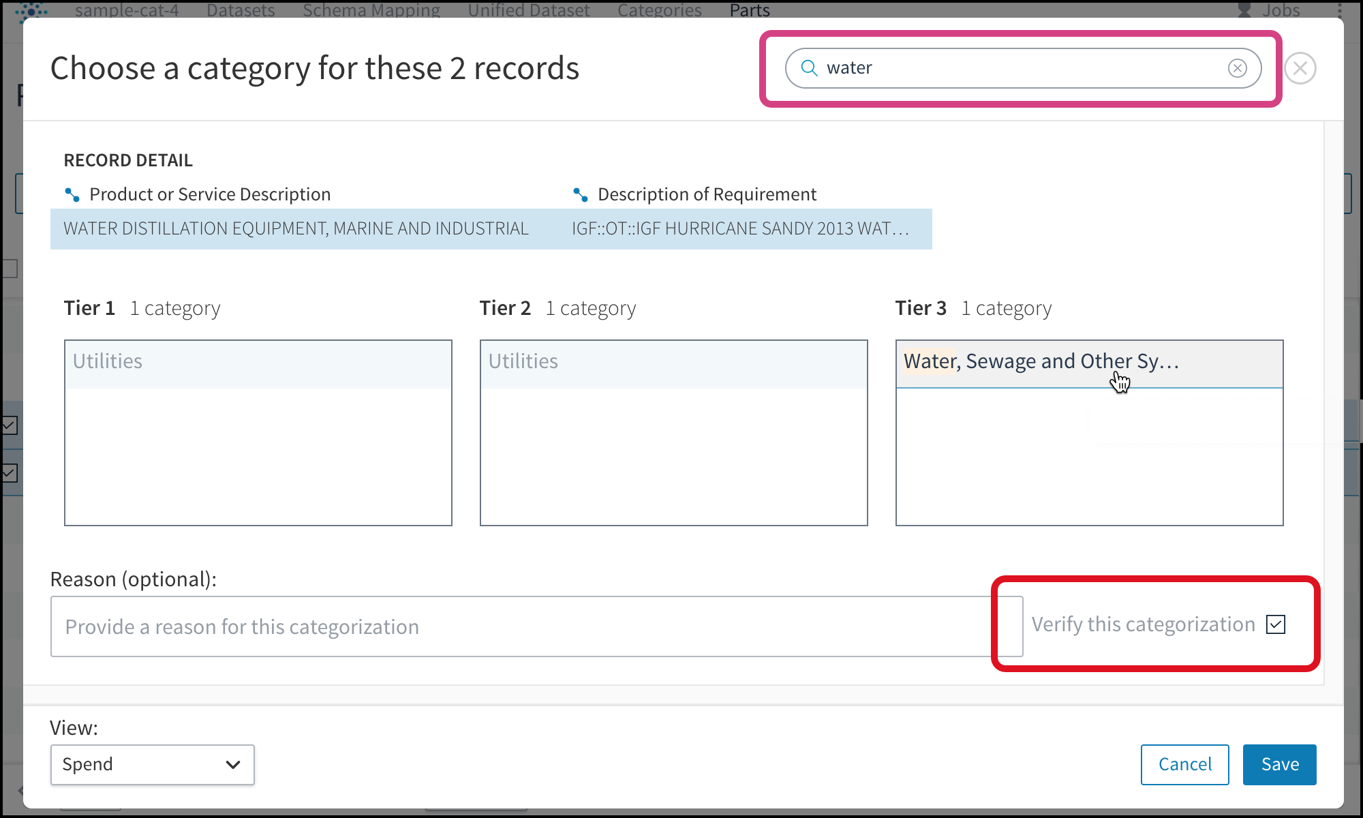The width and height of the screenshot is (1363, 818).
Task: Open the View dropdown showing Spend
Action: (x=151, y=764)
